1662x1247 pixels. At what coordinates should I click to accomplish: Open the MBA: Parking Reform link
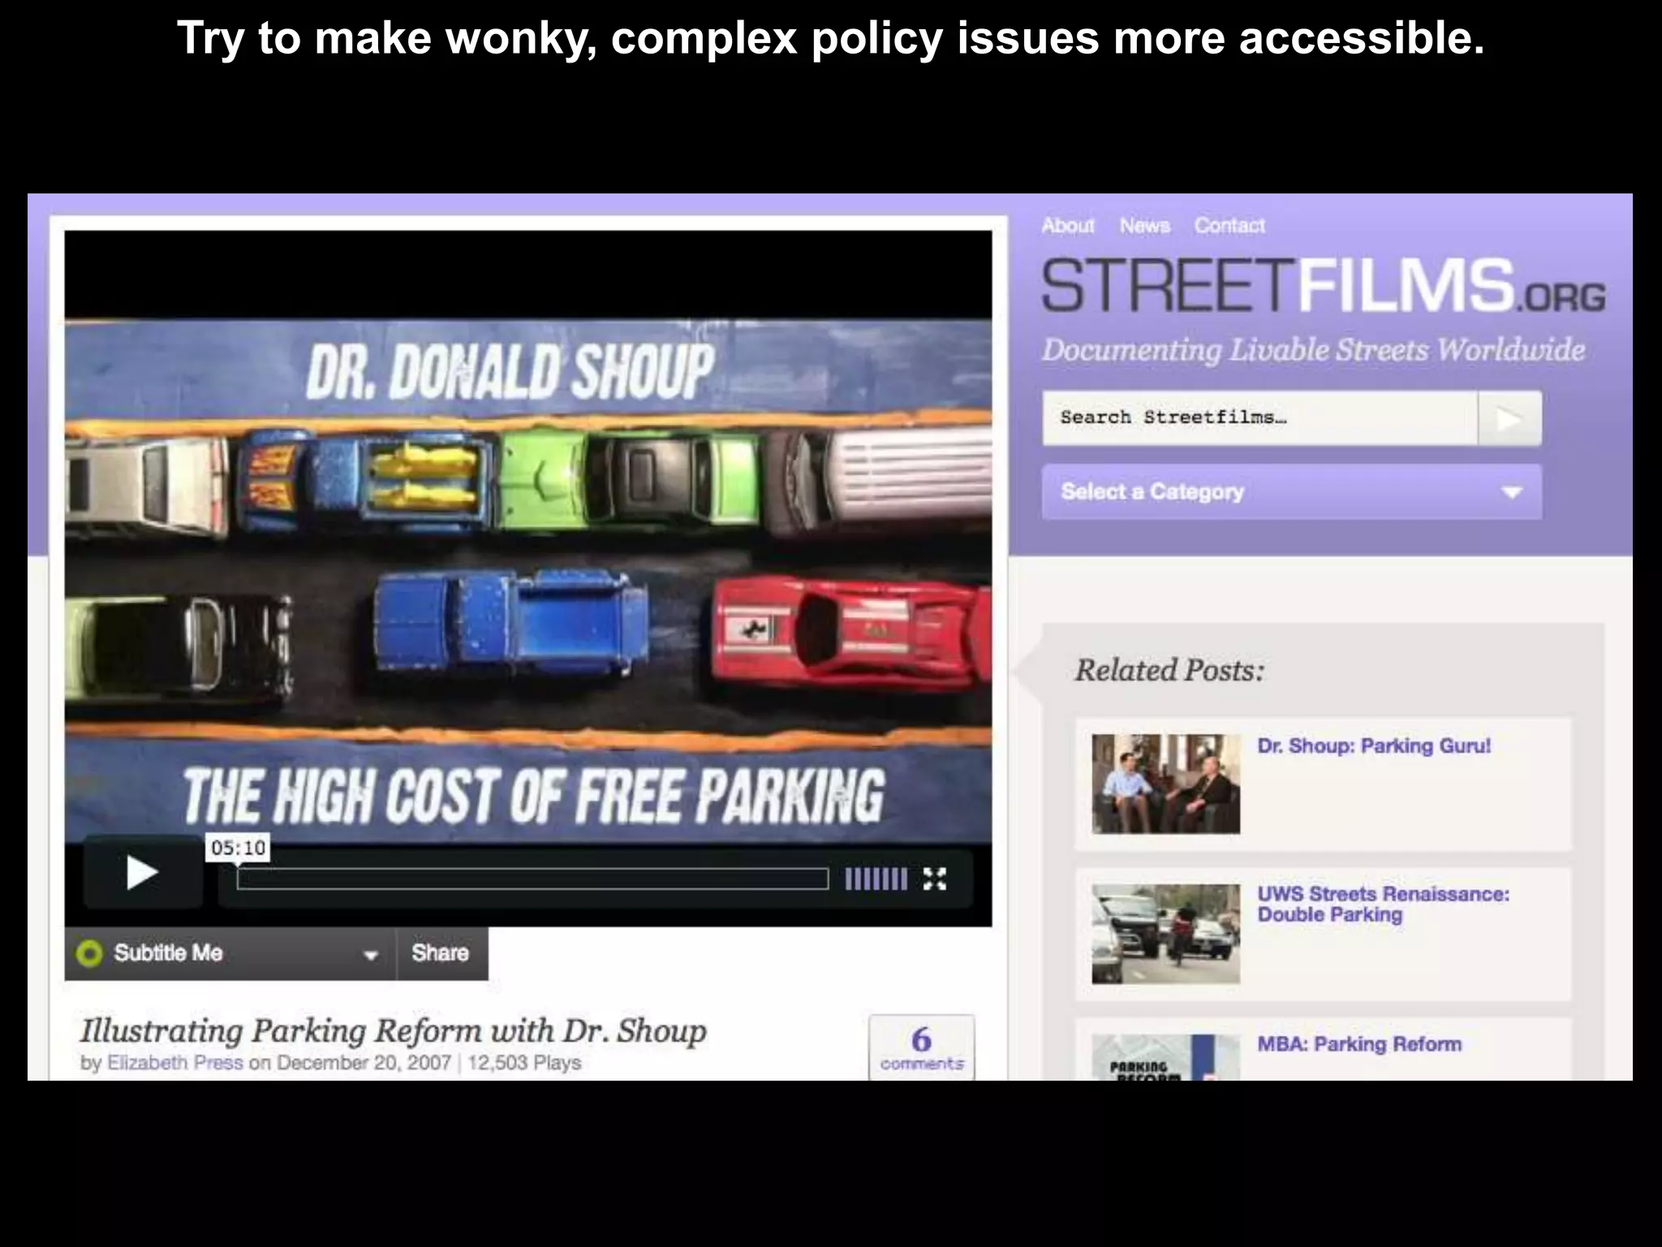click(x=1359, y=1044)
